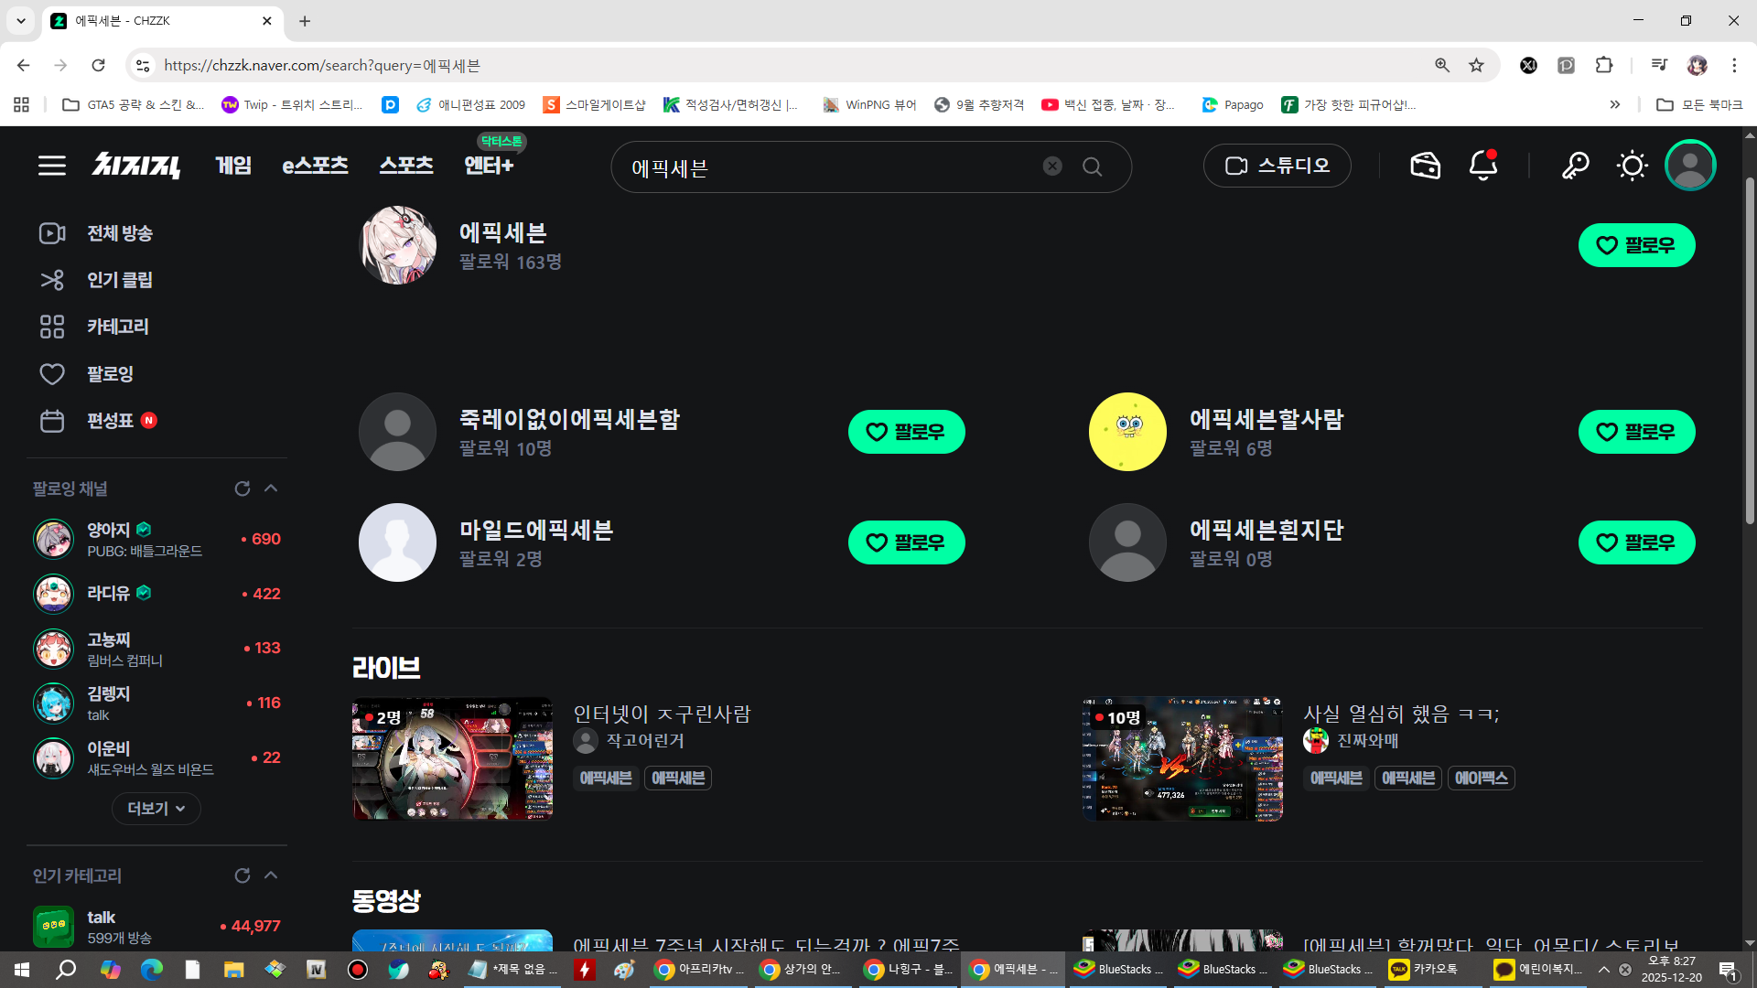The height and width of the screenshot is (988, 1757).
Task: Open 진짜와매 live stream thumbnail
Action: point(1181,758)
